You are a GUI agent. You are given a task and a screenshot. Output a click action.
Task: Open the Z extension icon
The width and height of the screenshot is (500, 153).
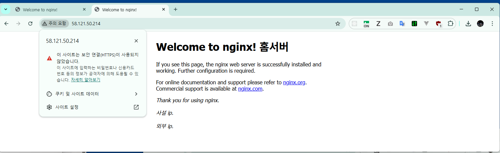point(378,24)
